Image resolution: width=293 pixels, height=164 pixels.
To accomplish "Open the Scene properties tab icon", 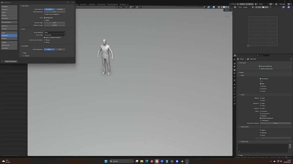I will click(235, 73).
